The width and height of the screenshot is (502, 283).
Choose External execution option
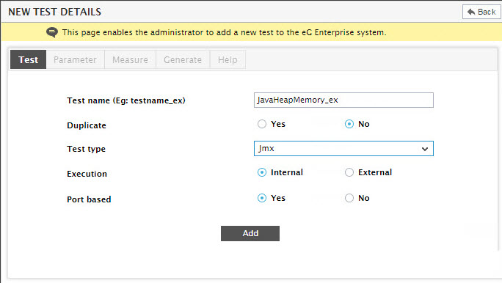(349, 172)
